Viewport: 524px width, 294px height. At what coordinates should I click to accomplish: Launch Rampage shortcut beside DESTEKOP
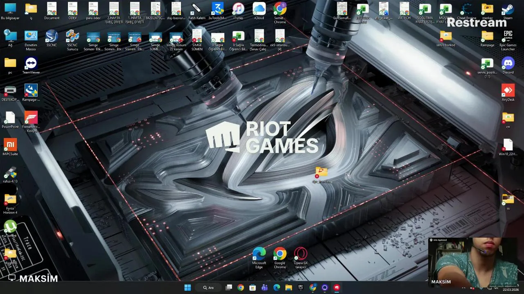(x=31, y=93)
